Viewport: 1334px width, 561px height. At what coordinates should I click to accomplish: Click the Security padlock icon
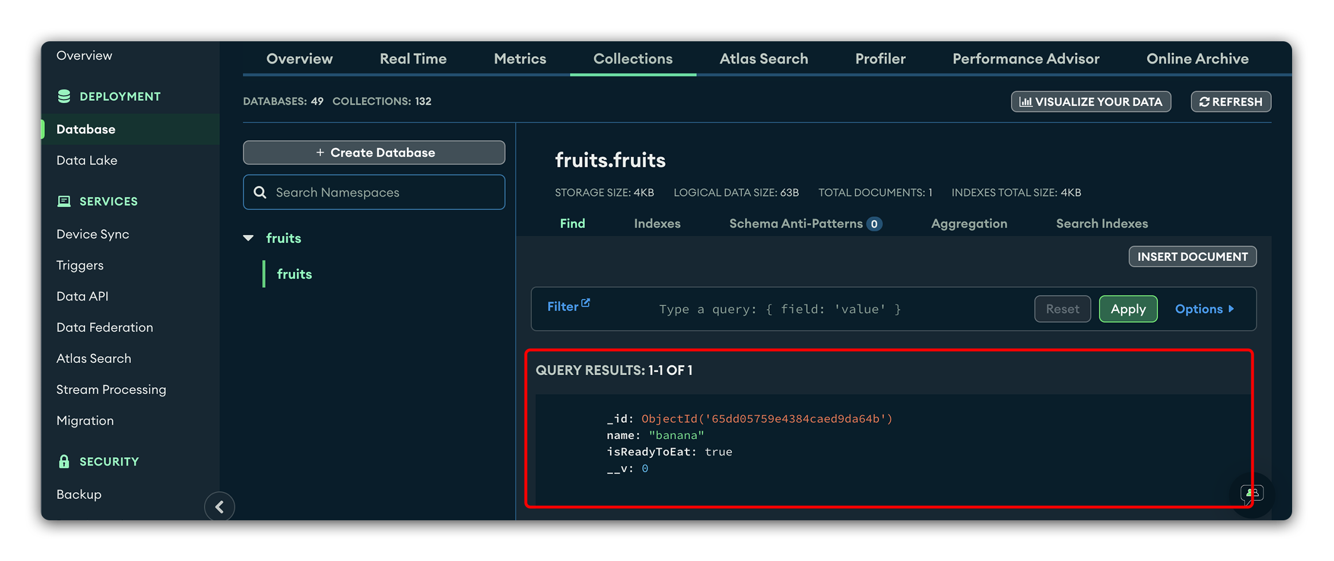tap(64, 461)
